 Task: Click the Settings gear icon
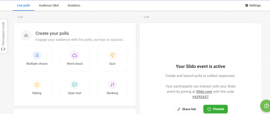point(247,6)
